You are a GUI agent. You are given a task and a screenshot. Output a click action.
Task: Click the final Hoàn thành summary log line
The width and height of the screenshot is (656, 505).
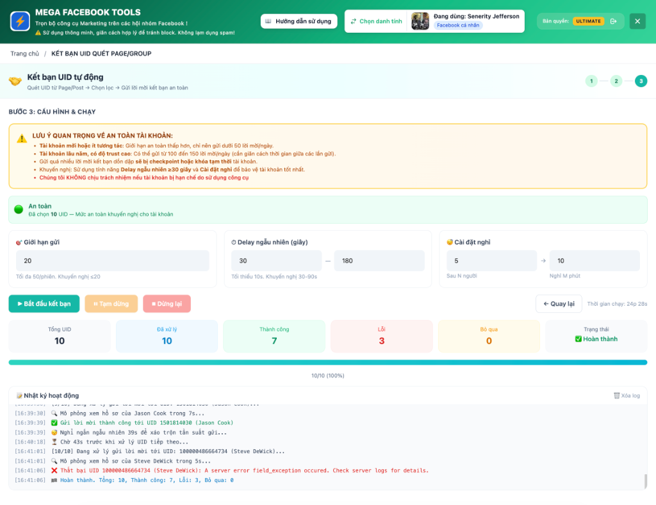142,480
